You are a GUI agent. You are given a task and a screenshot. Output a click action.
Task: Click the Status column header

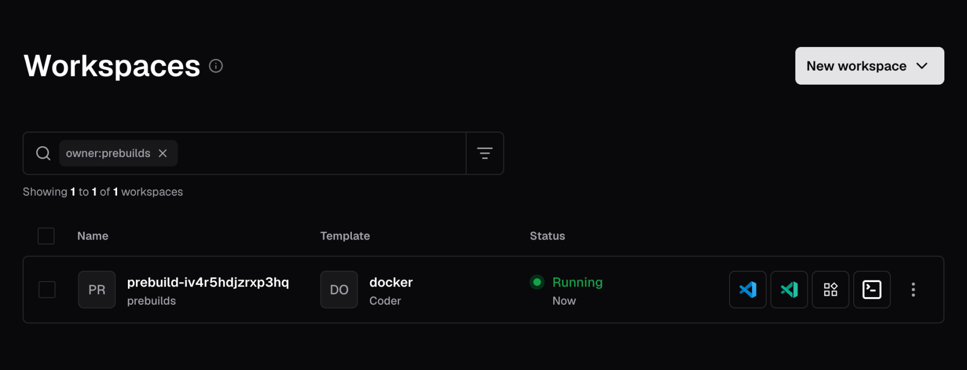[547, 236]
